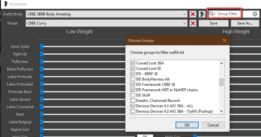This screenshot has width=261, height=137.
Task: Check the DD Stuff group
Action: pos(133,95)
